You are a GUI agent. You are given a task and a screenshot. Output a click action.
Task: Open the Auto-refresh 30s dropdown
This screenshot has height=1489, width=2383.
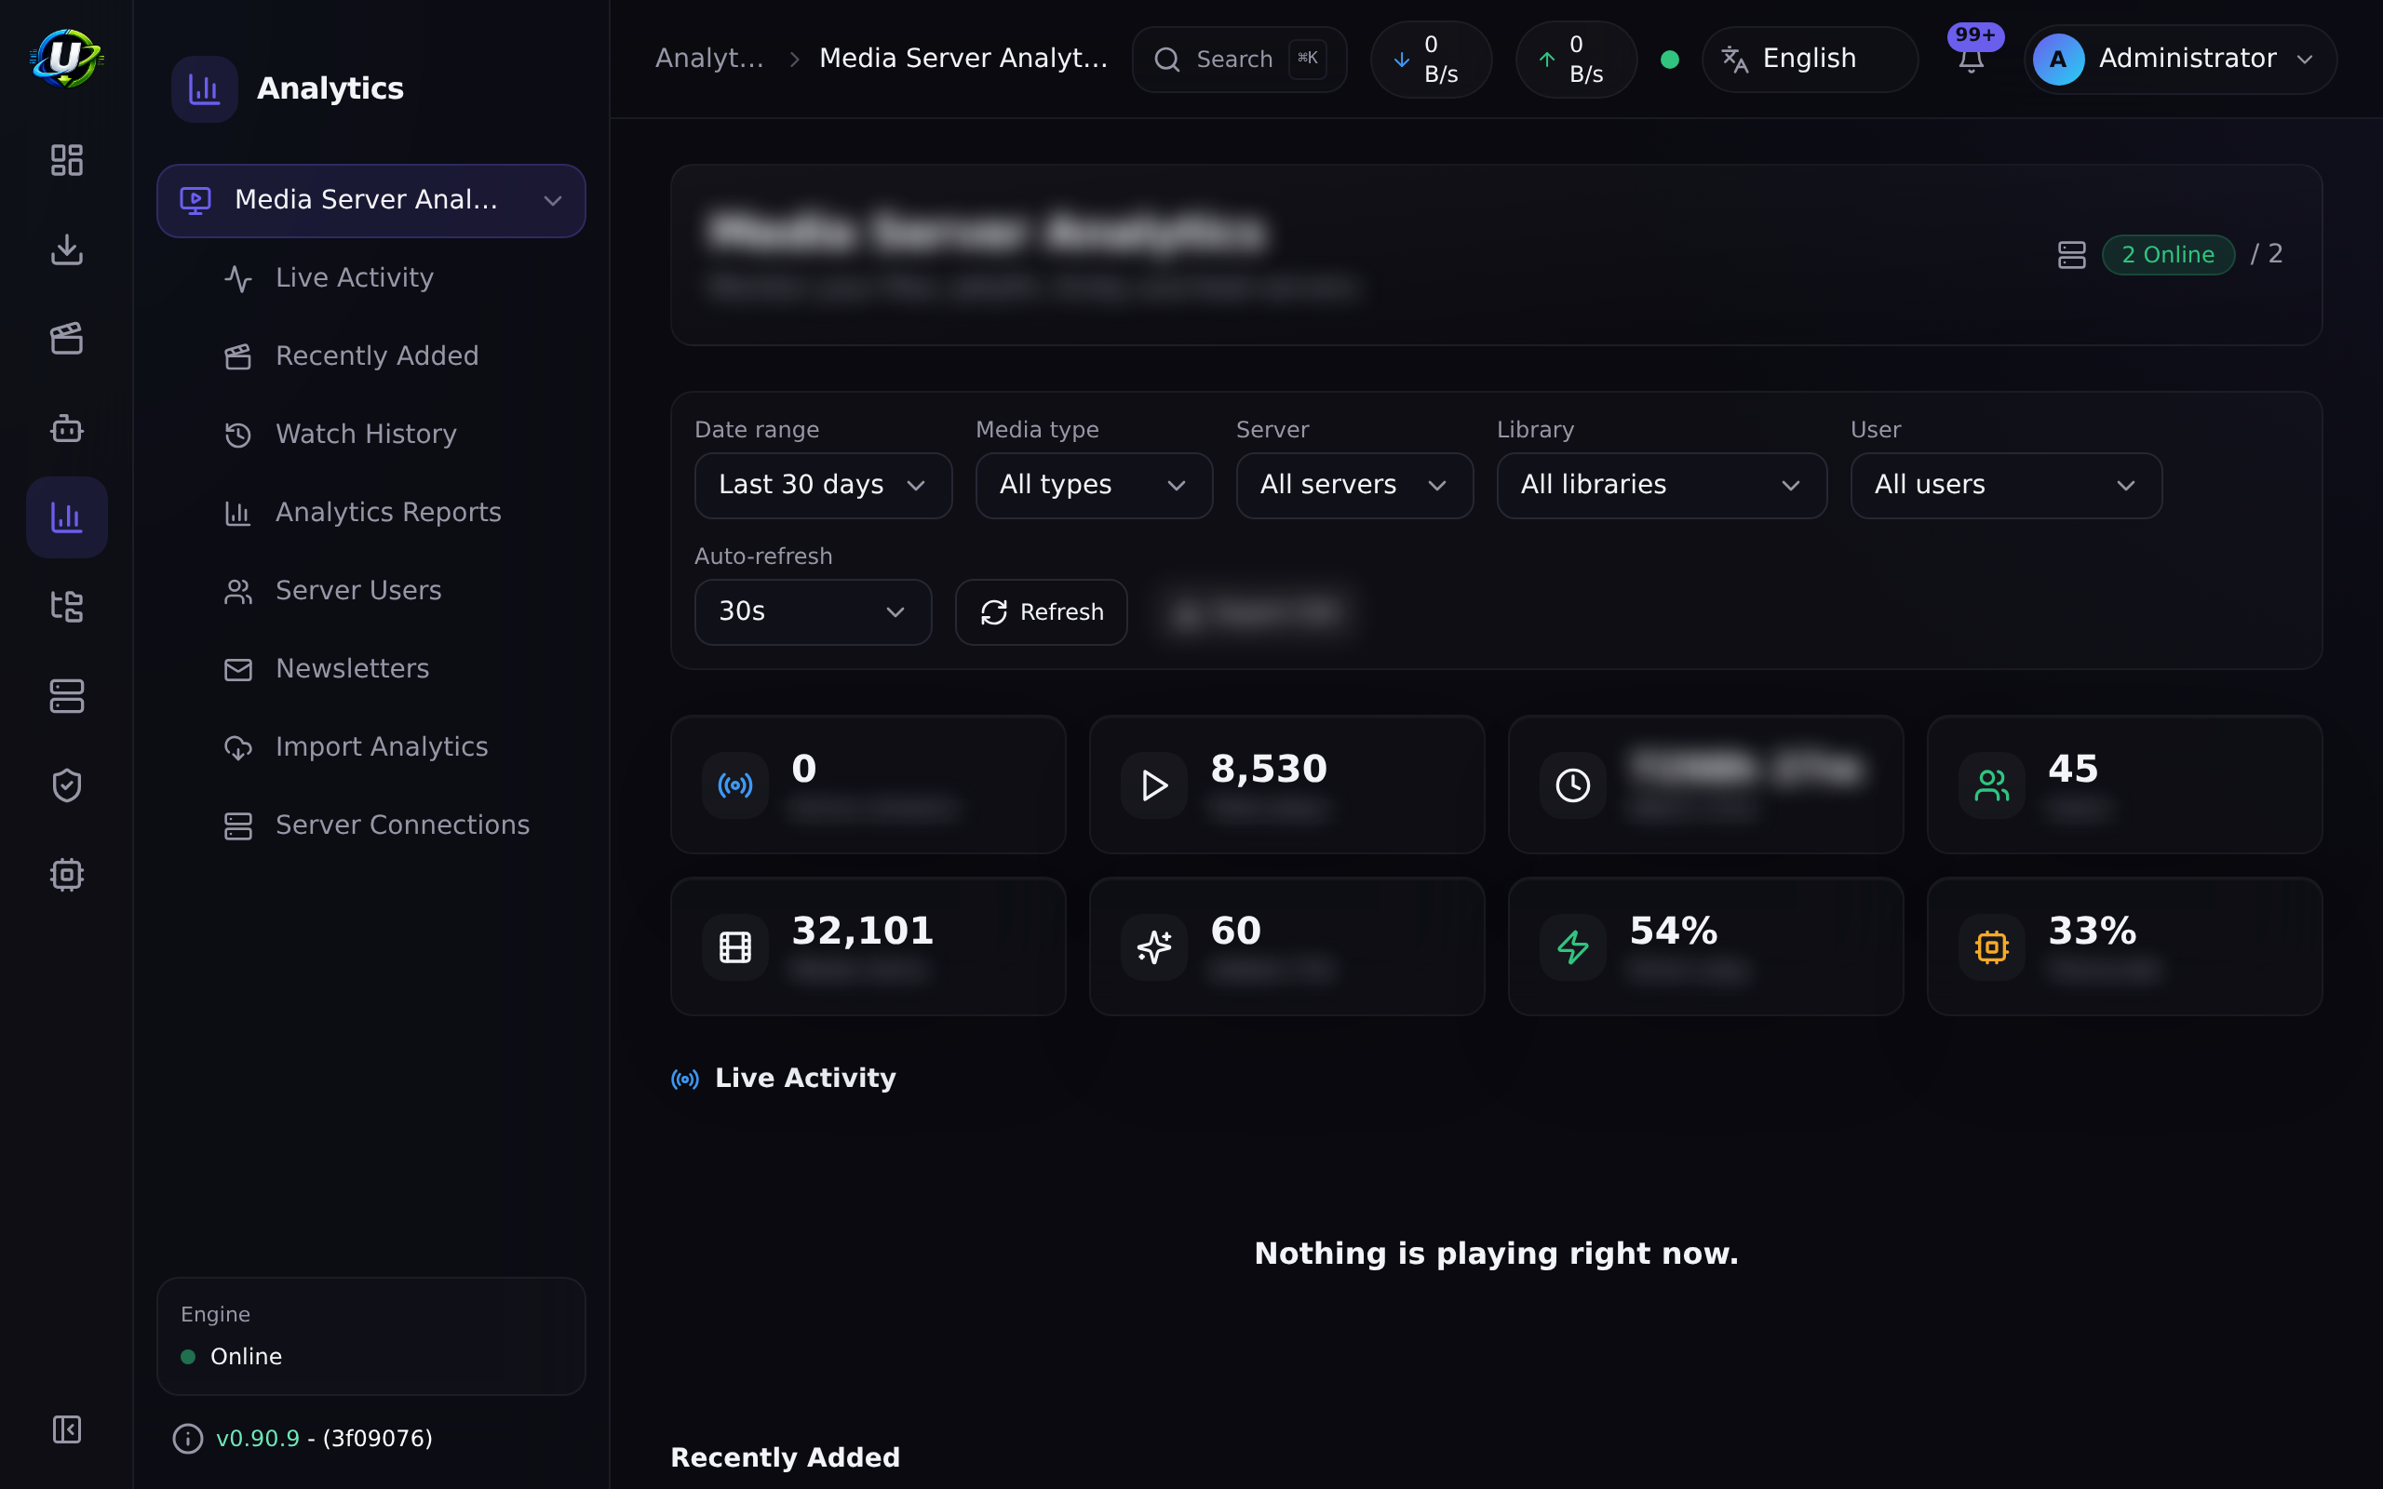(x=813, y=611)
